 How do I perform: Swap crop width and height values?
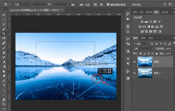(50, 4)
